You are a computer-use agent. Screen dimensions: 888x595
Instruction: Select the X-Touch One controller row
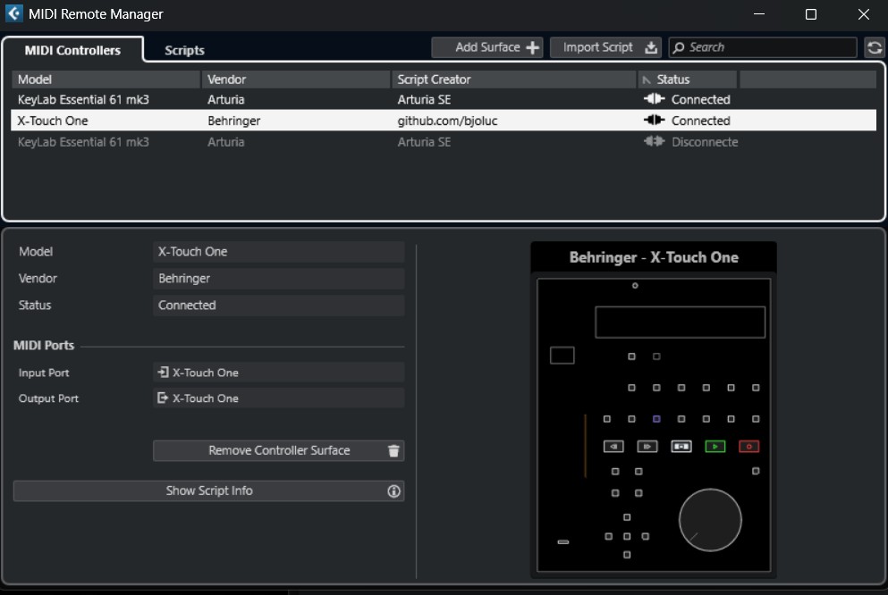(444, 121)
